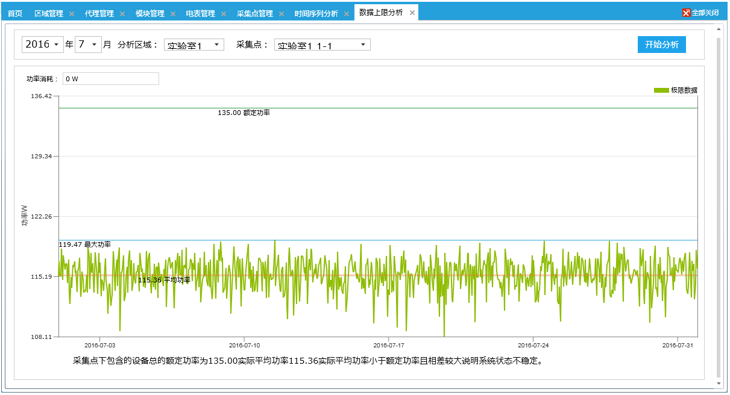Open the year 2016 dropdown
Image resolution: width=730 pixels, height=395 pixels.
[x=43, y=45]
